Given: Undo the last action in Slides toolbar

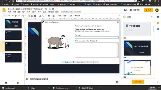Looking at the screenshot, I should 9,16.
